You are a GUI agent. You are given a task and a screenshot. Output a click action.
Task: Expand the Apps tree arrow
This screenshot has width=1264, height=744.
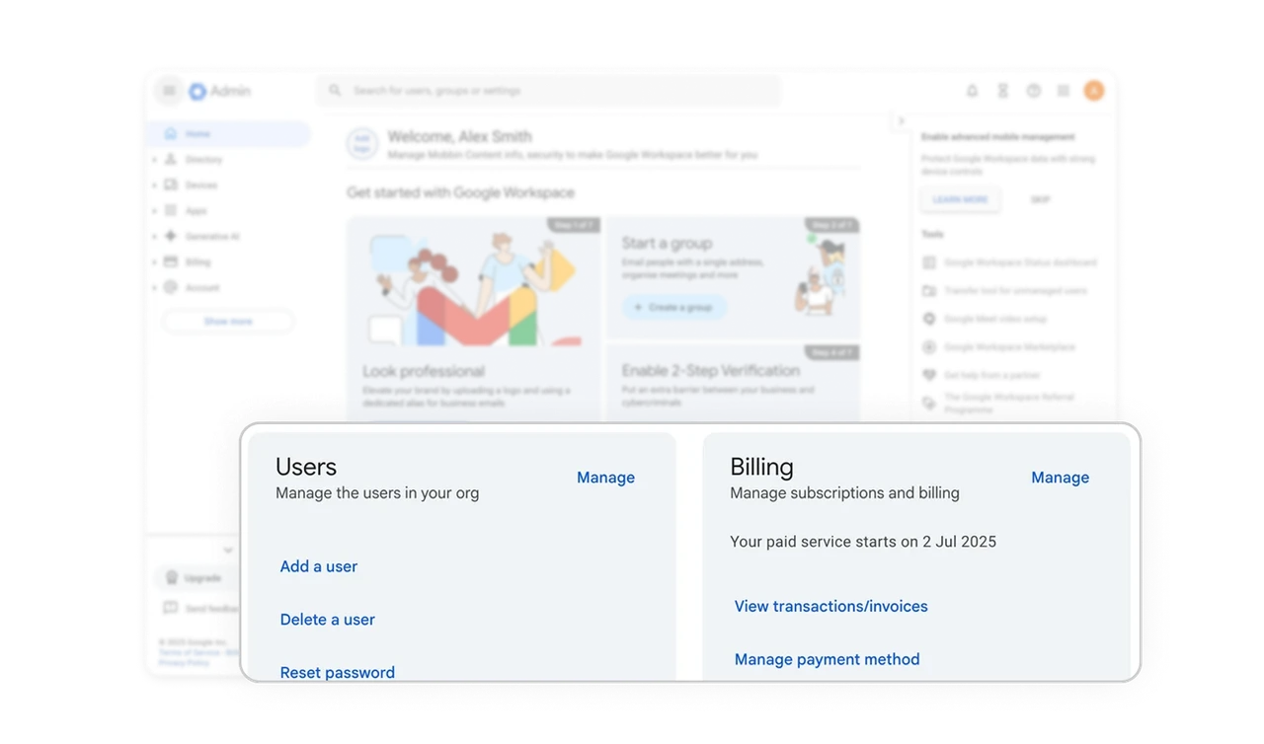[154, 210]
